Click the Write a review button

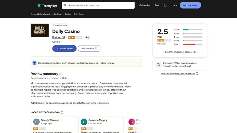(x=64, y=48)
